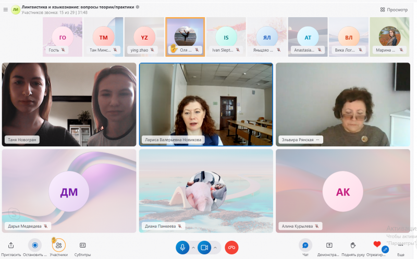Image resolution: width=417 pixels, height=259 pixels.
Task: Open options dots next to Эльвира Рянская
Action: (318, 140)
